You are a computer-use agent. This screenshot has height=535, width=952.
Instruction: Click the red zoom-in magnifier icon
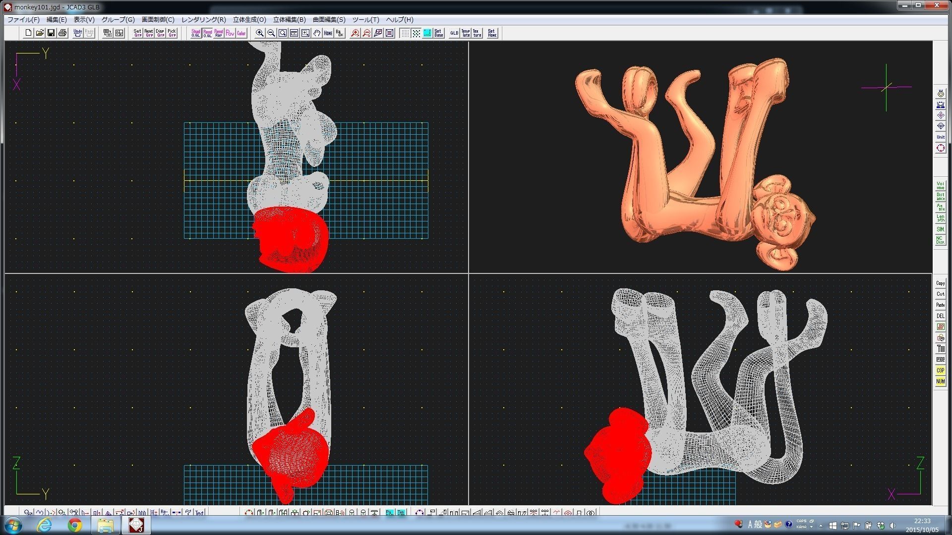point(355,33)
